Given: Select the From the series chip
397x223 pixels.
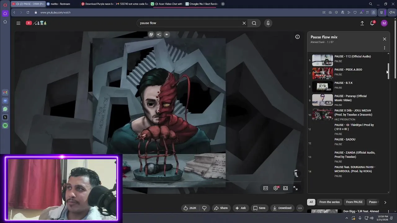Looking at the screenshot, I should 329,202.
